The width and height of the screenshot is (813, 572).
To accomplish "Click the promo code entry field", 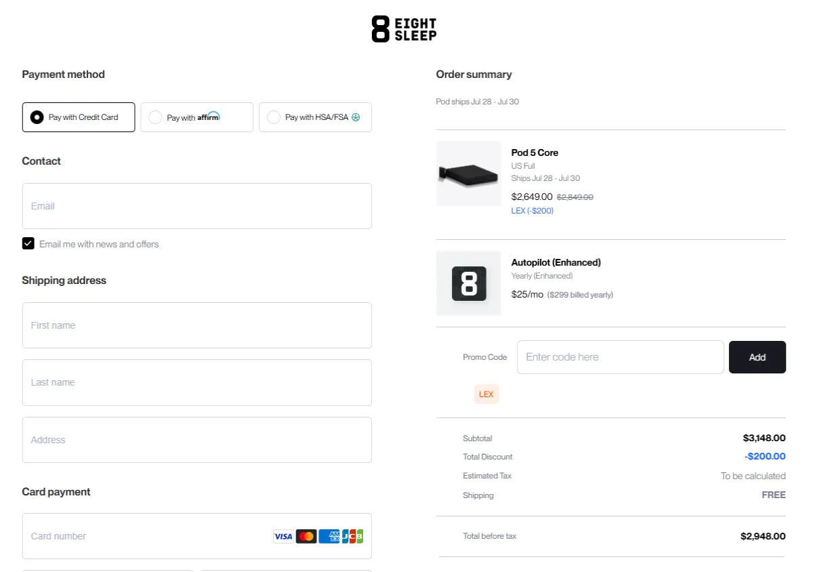I will 620,357.
